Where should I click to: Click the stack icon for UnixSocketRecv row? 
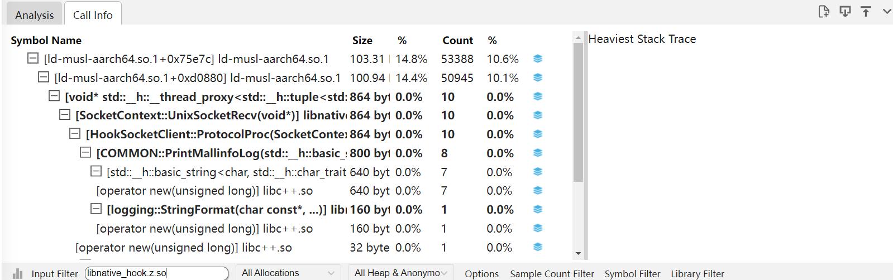tap(537, 115)
